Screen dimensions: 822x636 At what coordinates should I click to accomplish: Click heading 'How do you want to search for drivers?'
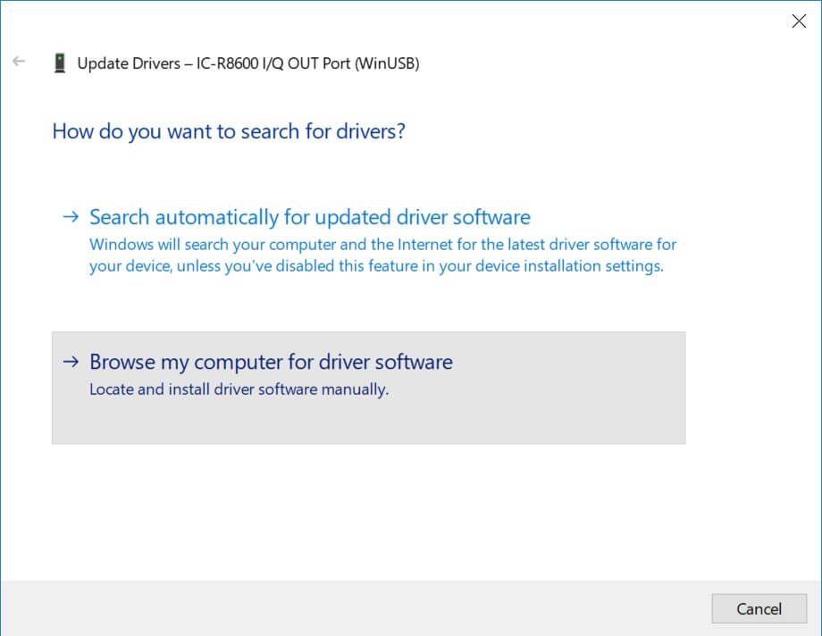tap(229, 131)
